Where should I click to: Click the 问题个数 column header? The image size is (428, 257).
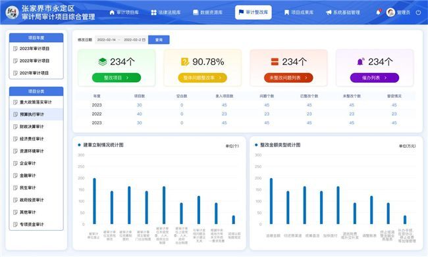[x=267, y=96]
